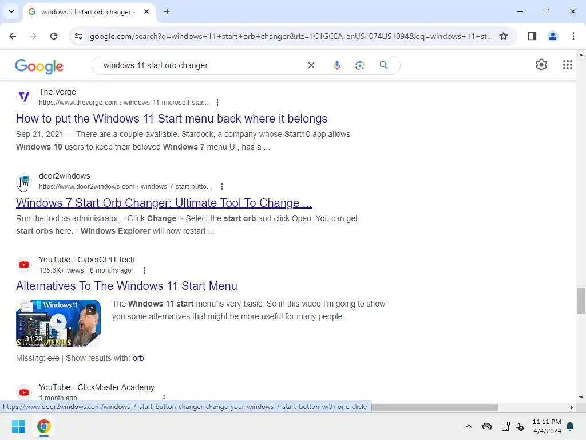The height and width of the screenshot is (440, 586).
Task: Open the display/network tray icon
Action: (505, 426)
